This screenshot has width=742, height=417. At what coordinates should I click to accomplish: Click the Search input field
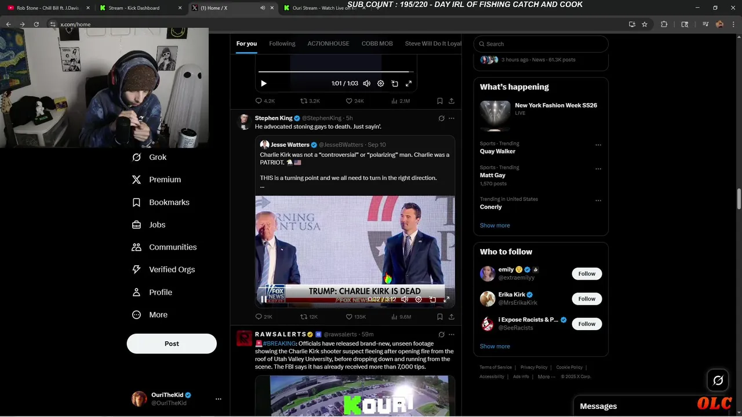(541, 44)
